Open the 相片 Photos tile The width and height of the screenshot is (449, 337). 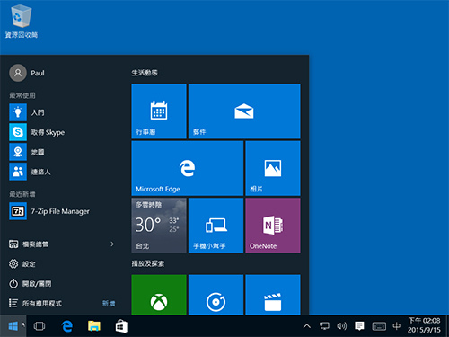[273, 168]
